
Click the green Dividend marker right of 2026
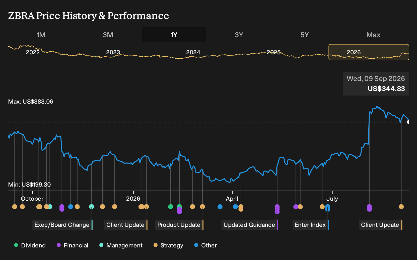pos(171,207)
